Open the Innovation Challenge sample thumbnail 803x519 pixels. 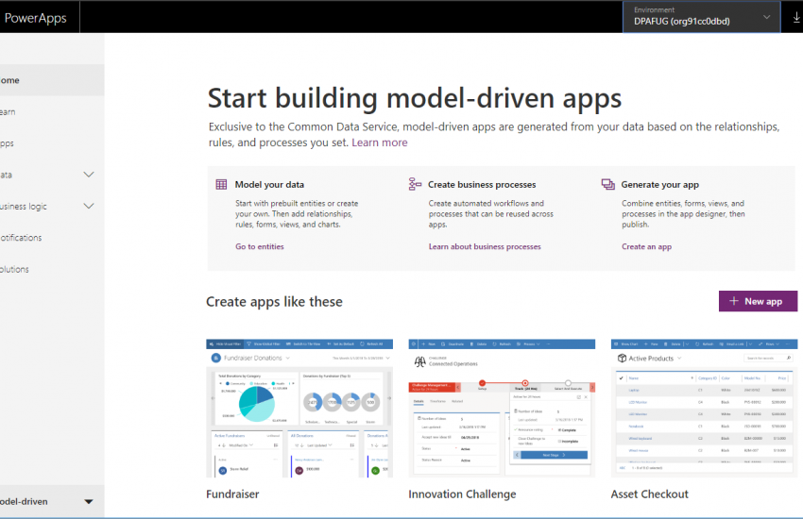502,408
